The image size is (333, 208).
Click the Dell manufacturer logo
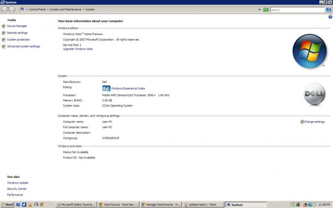[x=314, y=94]
